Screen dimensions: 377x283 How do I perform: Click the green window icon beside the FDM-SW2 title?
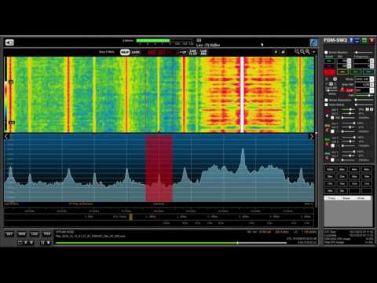click(x=364, y=40)
